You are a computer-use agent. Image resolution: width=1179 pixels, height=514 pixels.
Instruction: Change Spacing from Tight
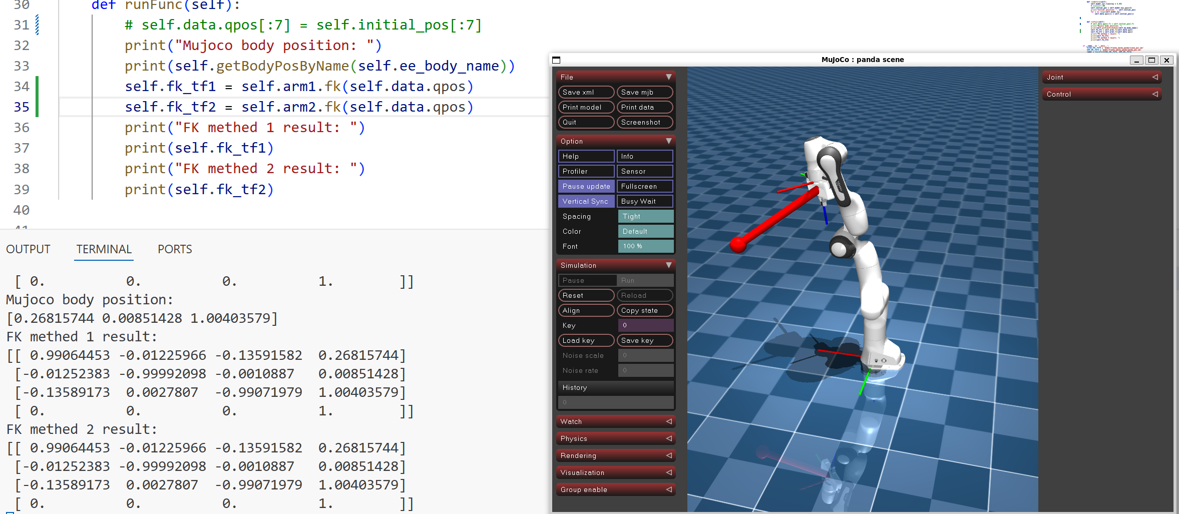(x=646, y=216)
